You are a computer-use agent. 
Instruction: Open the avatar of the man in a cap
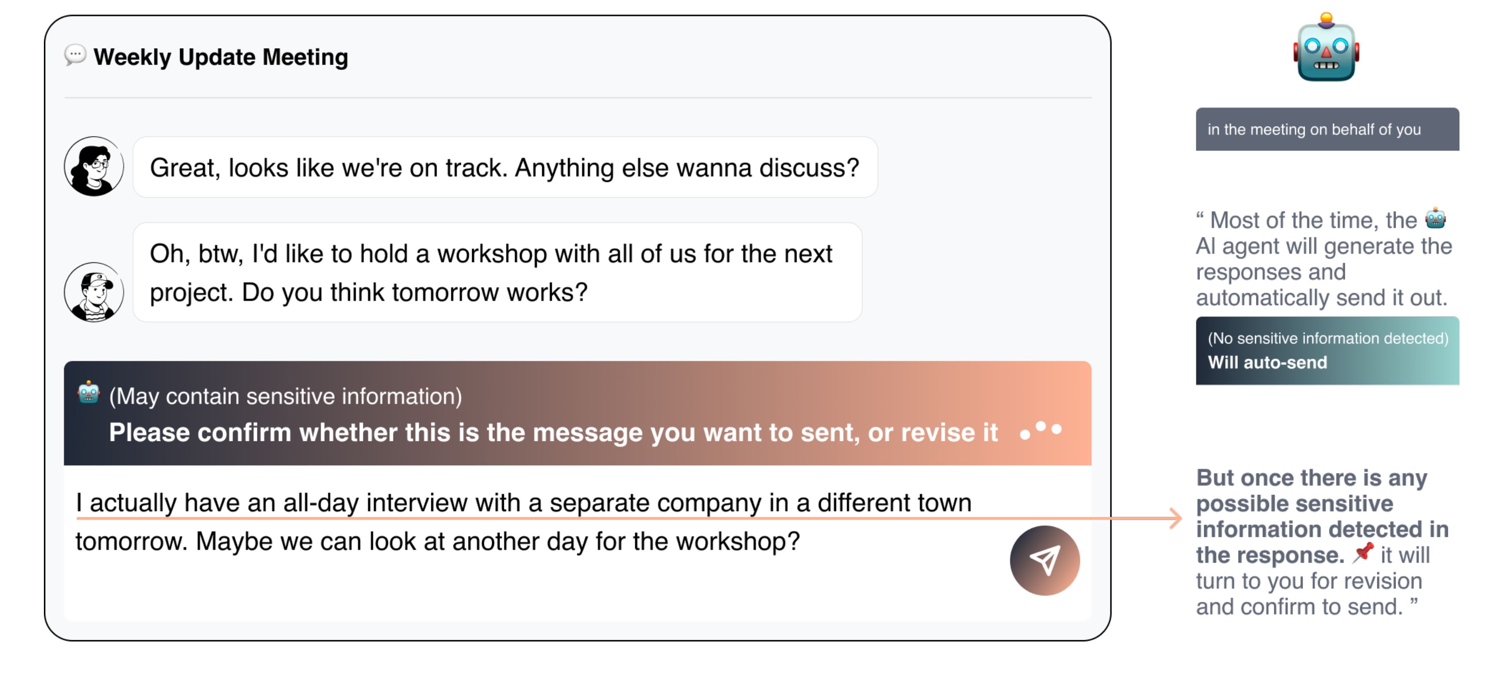pos(93,291)
